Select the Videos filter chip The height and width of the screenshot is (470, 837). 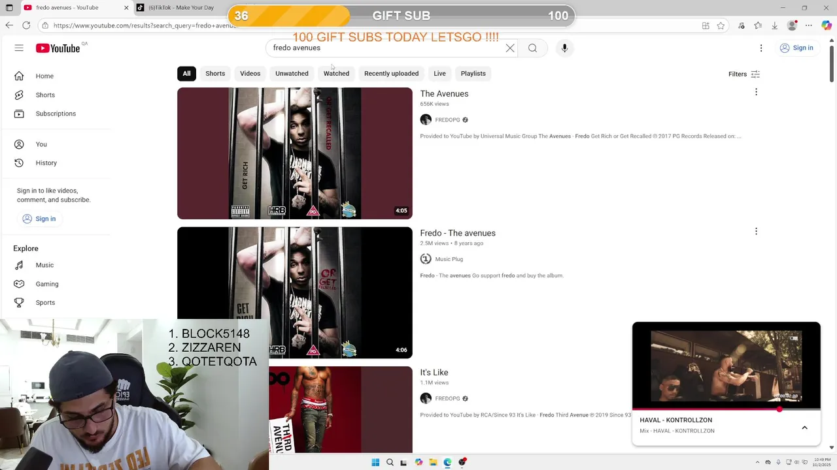(x=250, y=74)
